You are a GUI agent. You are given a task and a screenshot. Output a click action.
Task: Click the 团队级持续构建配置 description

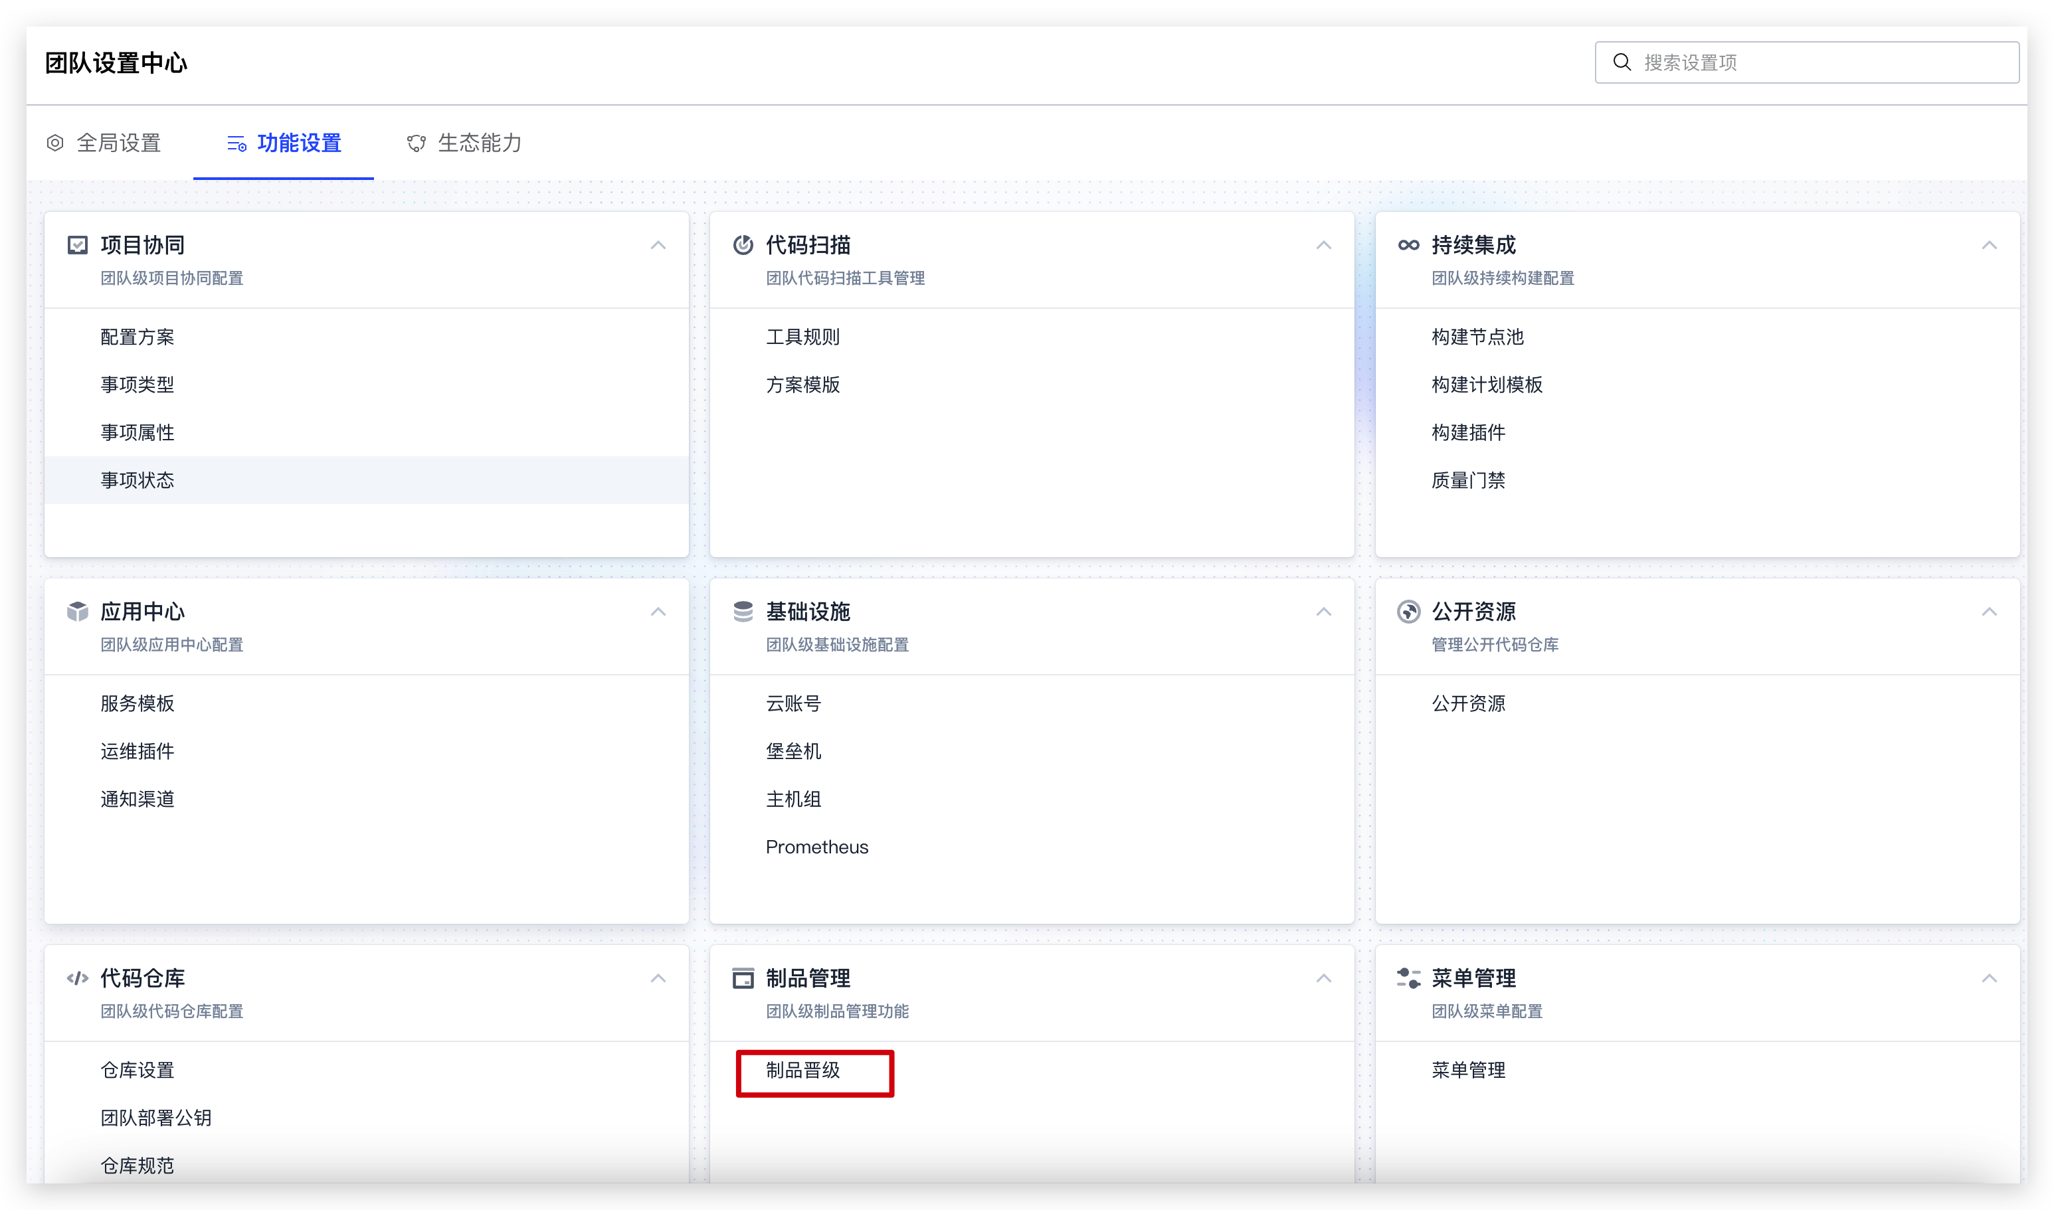pyautogui.click(x=1503, y=278)
